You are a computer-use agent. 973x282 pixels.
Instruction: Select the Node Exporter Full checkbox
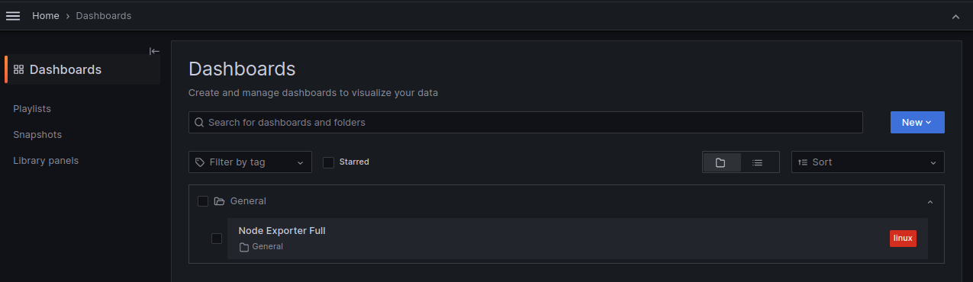coord(217,239)
